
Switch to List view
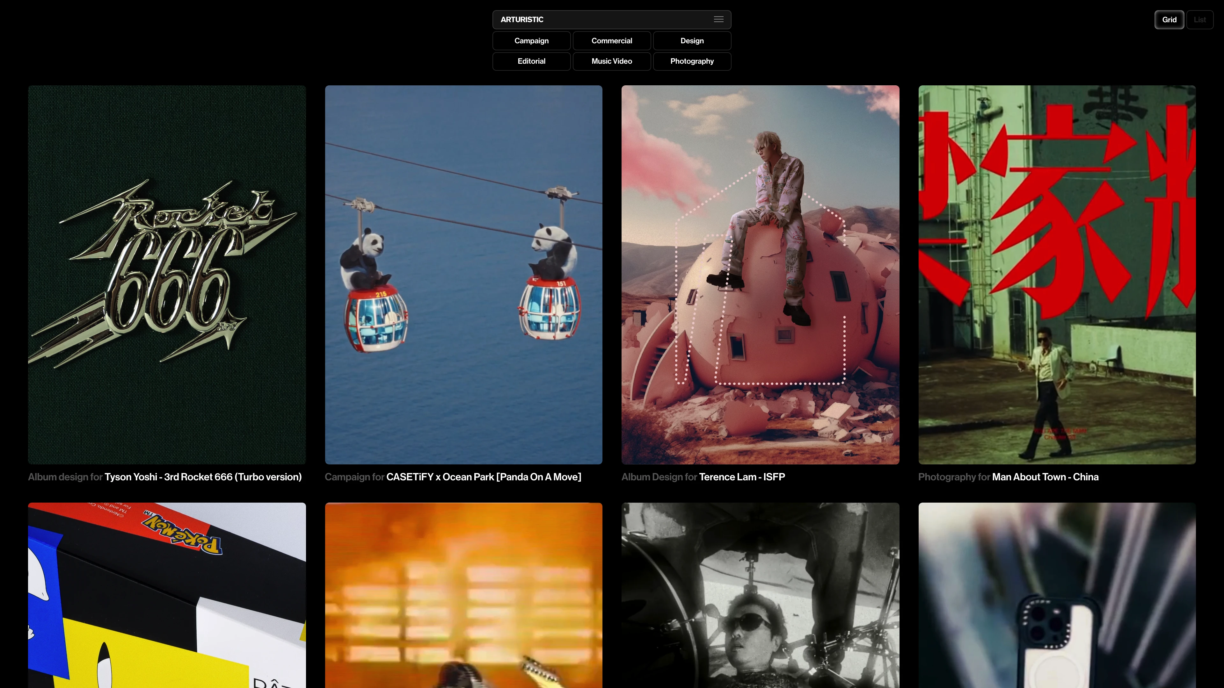click(1200, 20)
